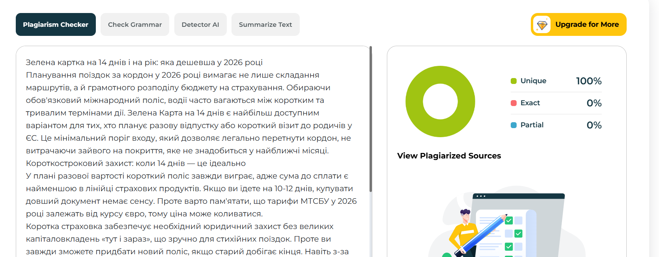Click the 100% Unique value
The image size is (659, 257).
(x=589, y=81)
